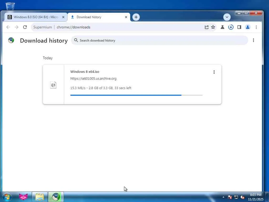Select the Download history tab
The height and width of the screenshot is (202, 269).
(x=99, y=17)
